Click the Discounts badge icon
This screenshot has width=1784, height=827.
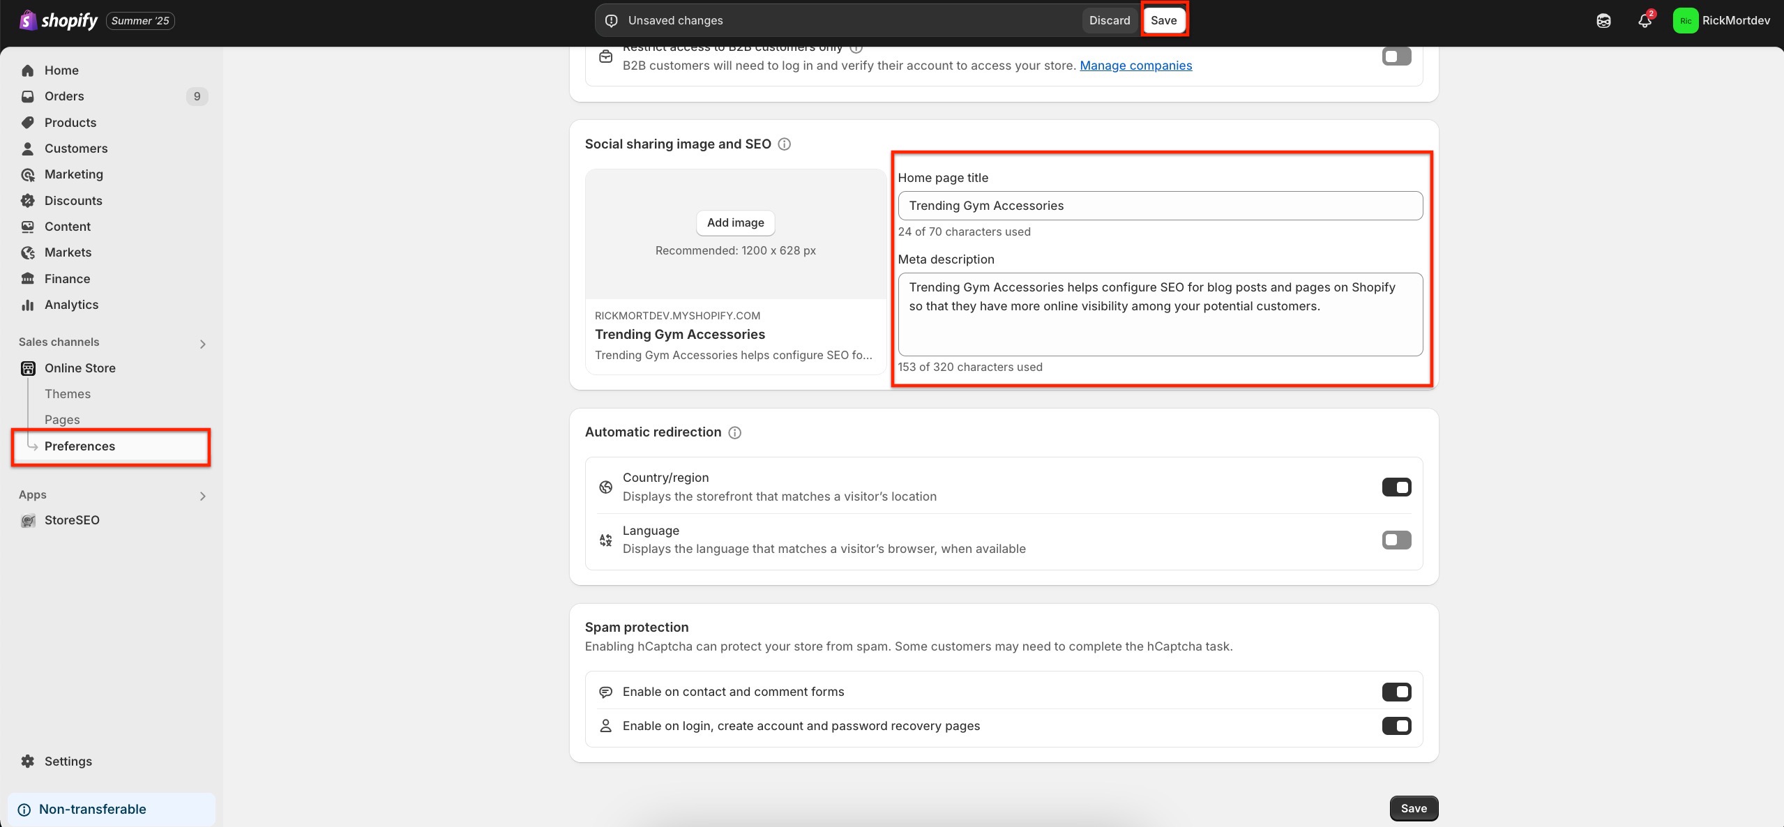[x=28, y=201]
